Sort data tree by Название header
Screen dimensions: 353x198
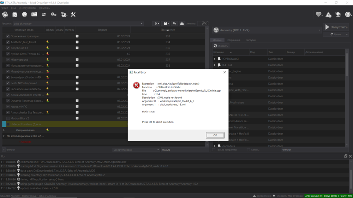(231, 52)
